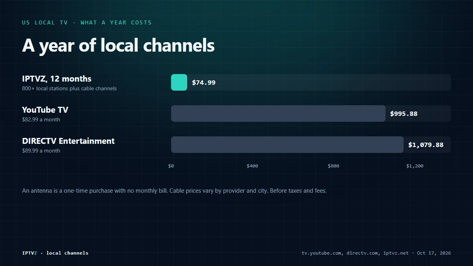The height and width of the screenshot is (266, 473).
Task: Click the $400 axis label
Action: pos(252,166)
